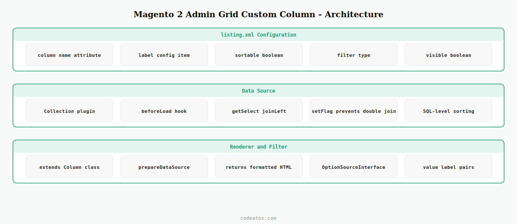Click the diagram title 'Magento 2 Admin Grid Custom Column - Architecture'
517x224 pixels.
coord(258,14)
